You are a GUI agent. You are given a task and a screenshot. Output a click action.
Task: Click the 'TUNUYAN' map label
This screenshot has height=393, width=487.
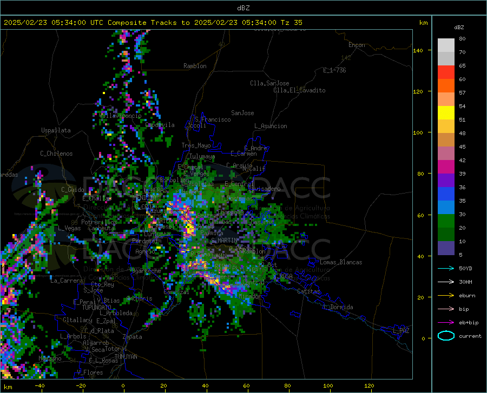click(126, 357)
